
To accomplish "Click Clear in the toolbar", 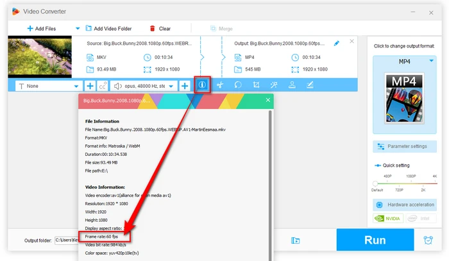I will tap(160, 28).
